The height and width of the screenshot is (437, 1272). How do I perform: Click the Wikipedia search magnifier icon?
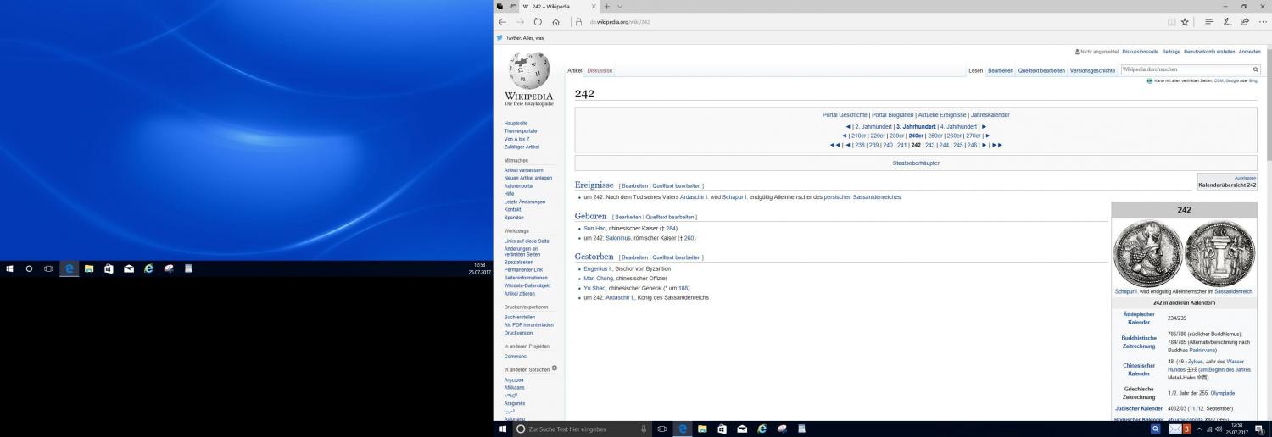click(1256, 69)
